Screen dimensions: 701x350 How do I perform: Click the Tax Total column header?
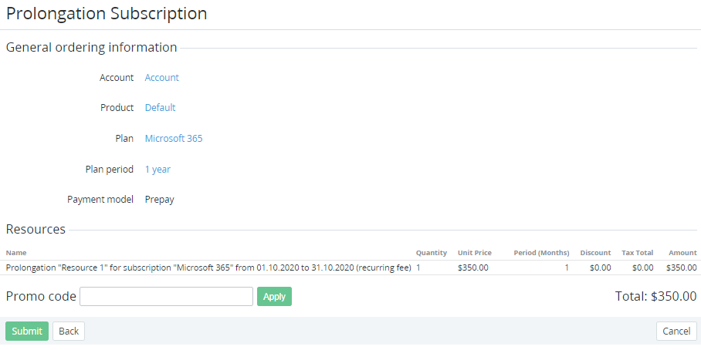637,253
